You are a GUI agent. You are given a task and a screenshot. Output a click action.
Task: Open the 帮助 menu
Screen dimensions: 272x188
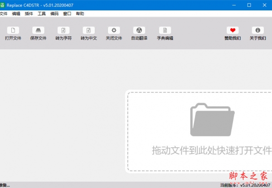click(80, 14)
